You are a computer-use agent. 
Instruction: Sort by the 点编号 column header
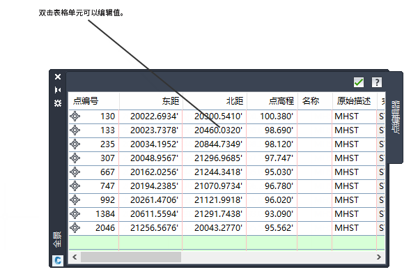94,101
